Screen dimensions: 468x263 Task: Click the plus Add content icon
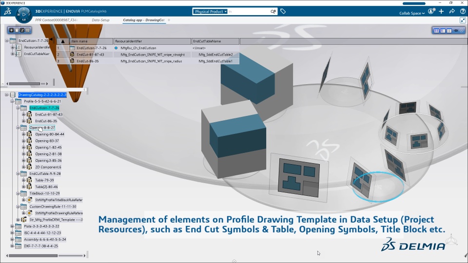click(442, 11)
